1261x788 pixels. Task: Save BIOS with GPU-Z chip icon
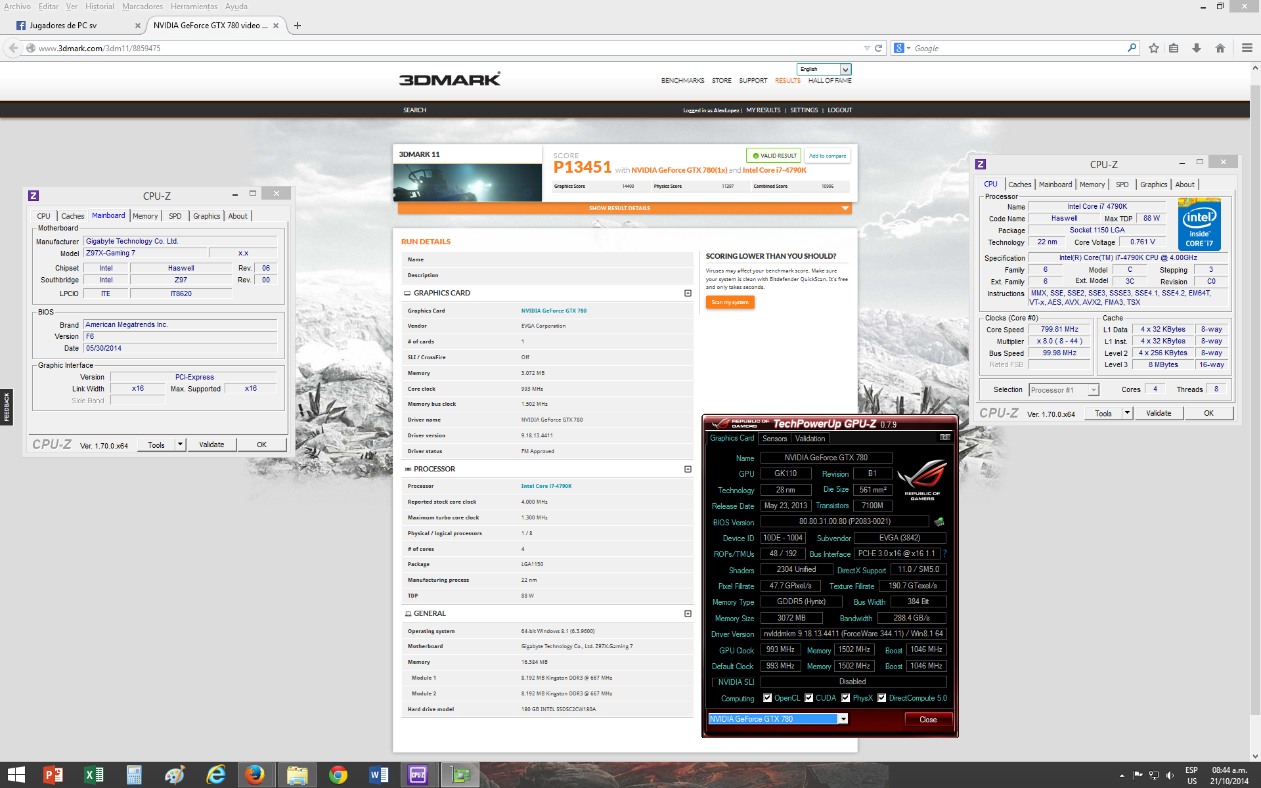[939, 521]
